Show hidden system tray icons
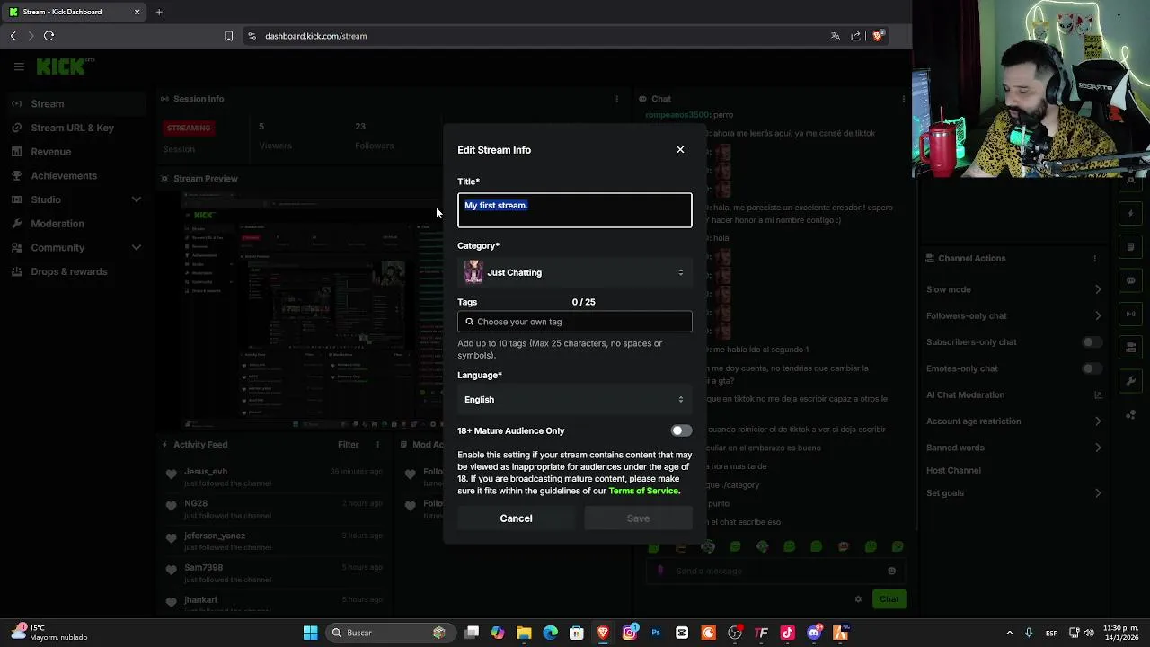Image resolution: width=1150 pixels, height=647 pixels. [x=1009, y=633]
